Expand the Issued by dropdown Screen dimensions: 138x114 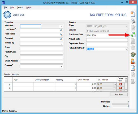pos(62,44)
